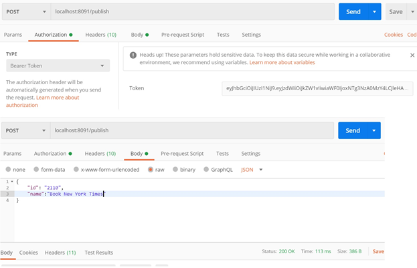
Task: Select the form-data body option
Action: pos(49,170)
